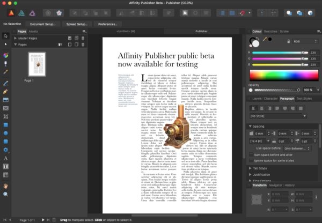The height and width of the screenshot is (223, 322).
Task: Click the Spread Setup button
Action: pyautogui.click(x=77, y=24)
